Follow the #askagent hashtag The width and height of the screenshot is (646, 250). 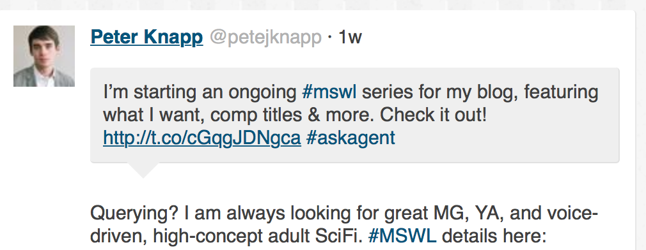(x=351, y=138)
